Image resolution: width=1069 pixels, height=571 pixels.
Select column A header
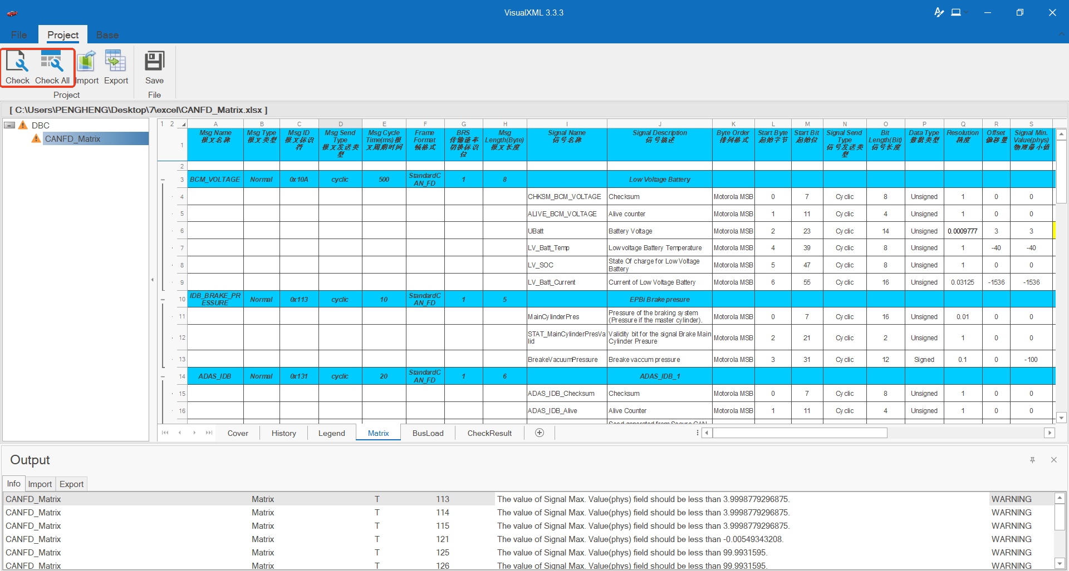[215, 124]
